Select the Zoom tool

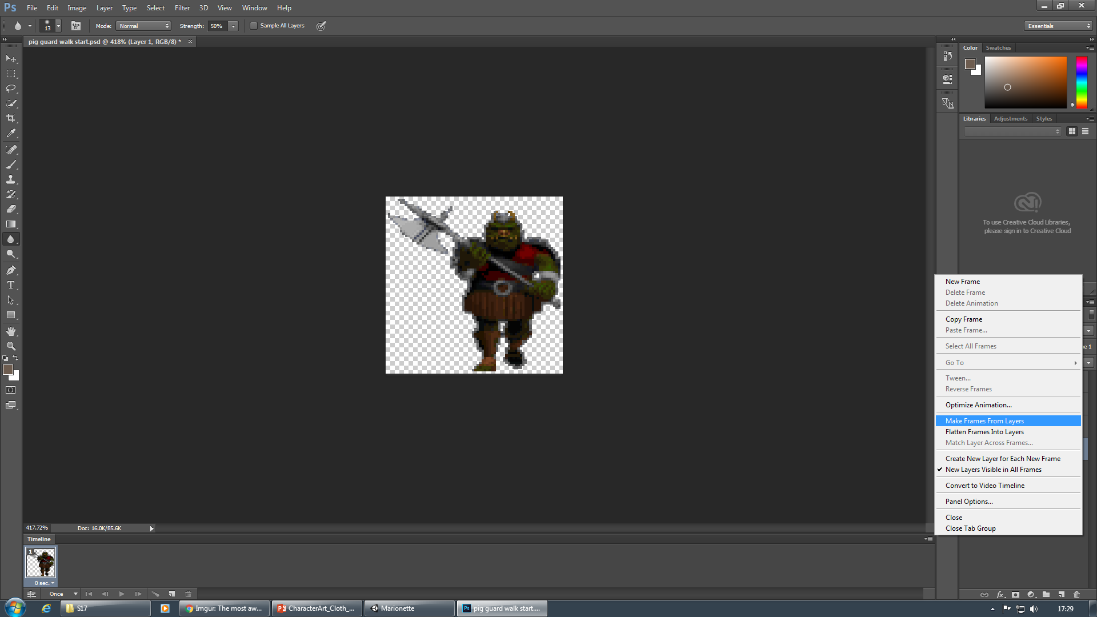tap(11, 346)
